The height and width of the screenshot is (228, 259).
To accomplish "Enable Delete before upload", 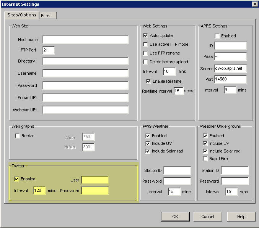I will [x=146, y=62].
